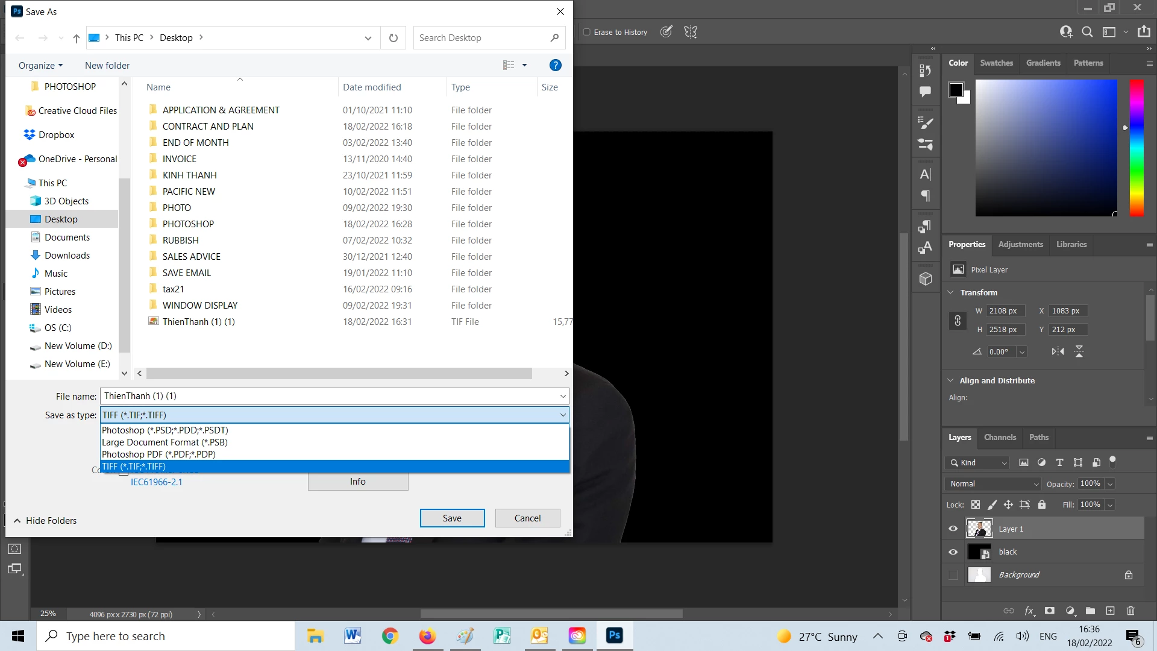Viewport: 1157px width, 651px height.
Task: Select Photoshop PDF format option
Action: pos(159,454)
